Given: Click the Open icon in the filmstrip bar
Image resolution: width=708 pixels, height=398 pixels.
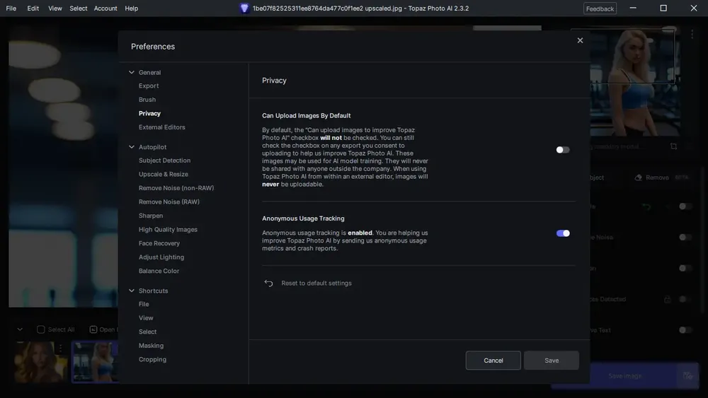Looking at the screenshot, I should (93, 329).
